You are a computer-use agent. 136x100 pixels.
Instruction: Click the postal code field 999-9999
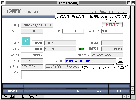point(32,66)
